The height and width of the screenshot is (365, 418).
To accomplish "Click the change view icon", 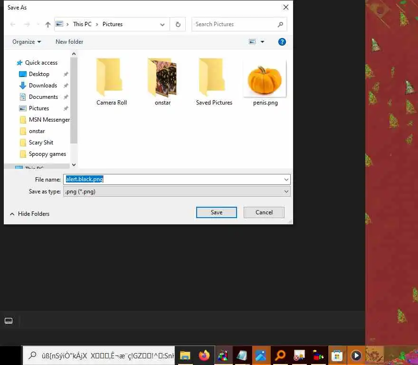I will pos(252,42).
